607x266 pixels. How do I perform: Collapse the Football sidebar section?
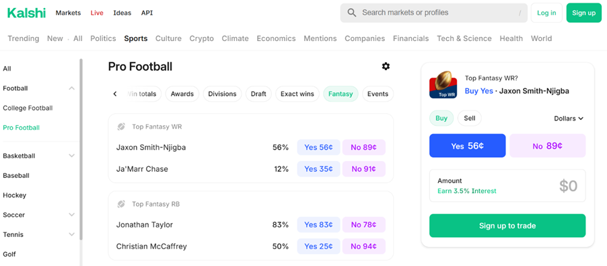(71, 88)
